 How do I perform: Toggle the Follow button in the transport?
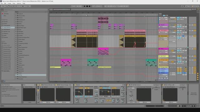tap(72, 6)
